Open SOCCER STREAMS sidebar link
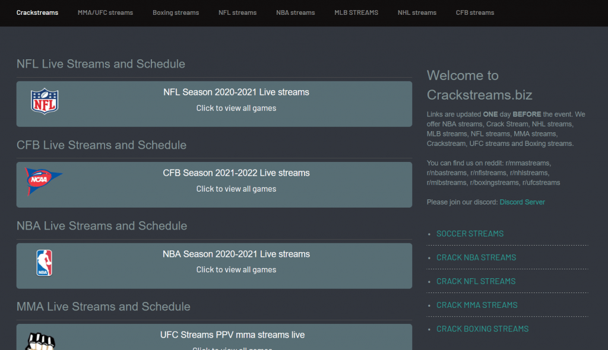Screen dimensions: 608x350 [x=470, y=234]
